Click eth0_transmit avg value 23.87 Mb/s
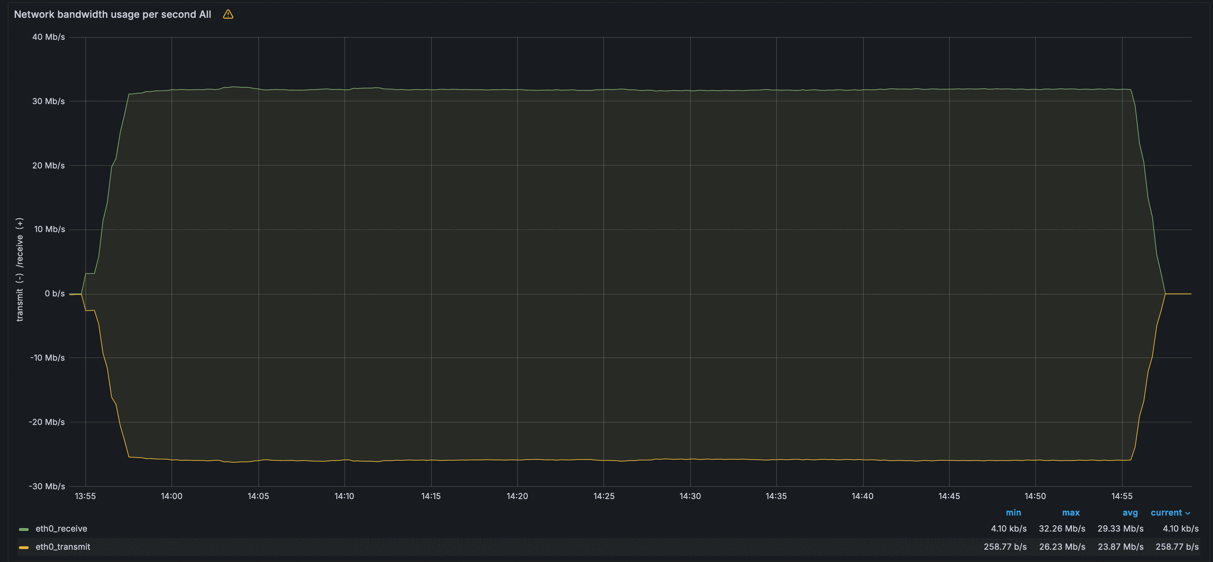The width and height of the screenshot is (1213, 562). 1120,547
